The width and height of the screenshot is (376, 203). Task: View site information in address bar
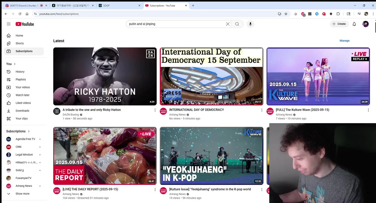(x=35, y=14)
